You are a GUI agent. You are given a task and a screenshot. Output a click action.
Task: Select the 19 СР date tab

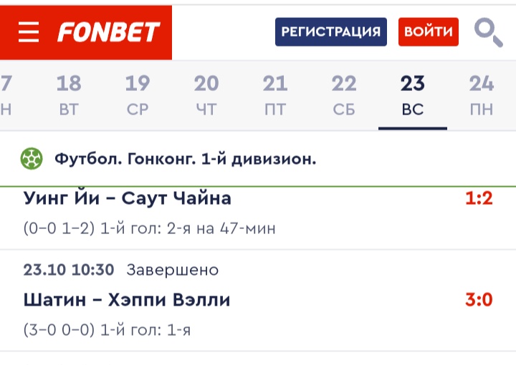pos(138,95)
